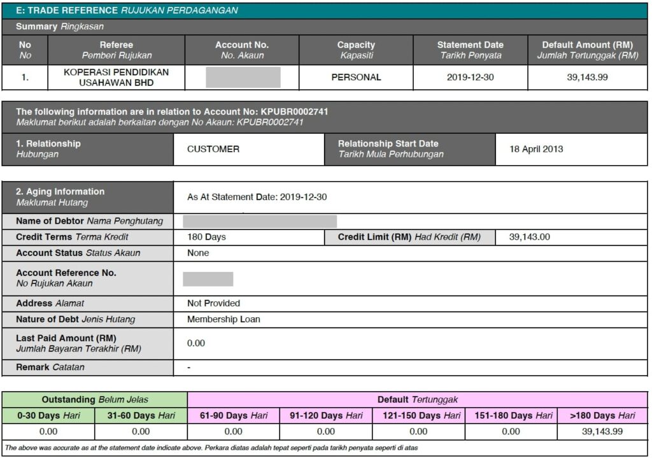
Task: Select the Default Amount (RM) column header
Action: tap(588, 50)
